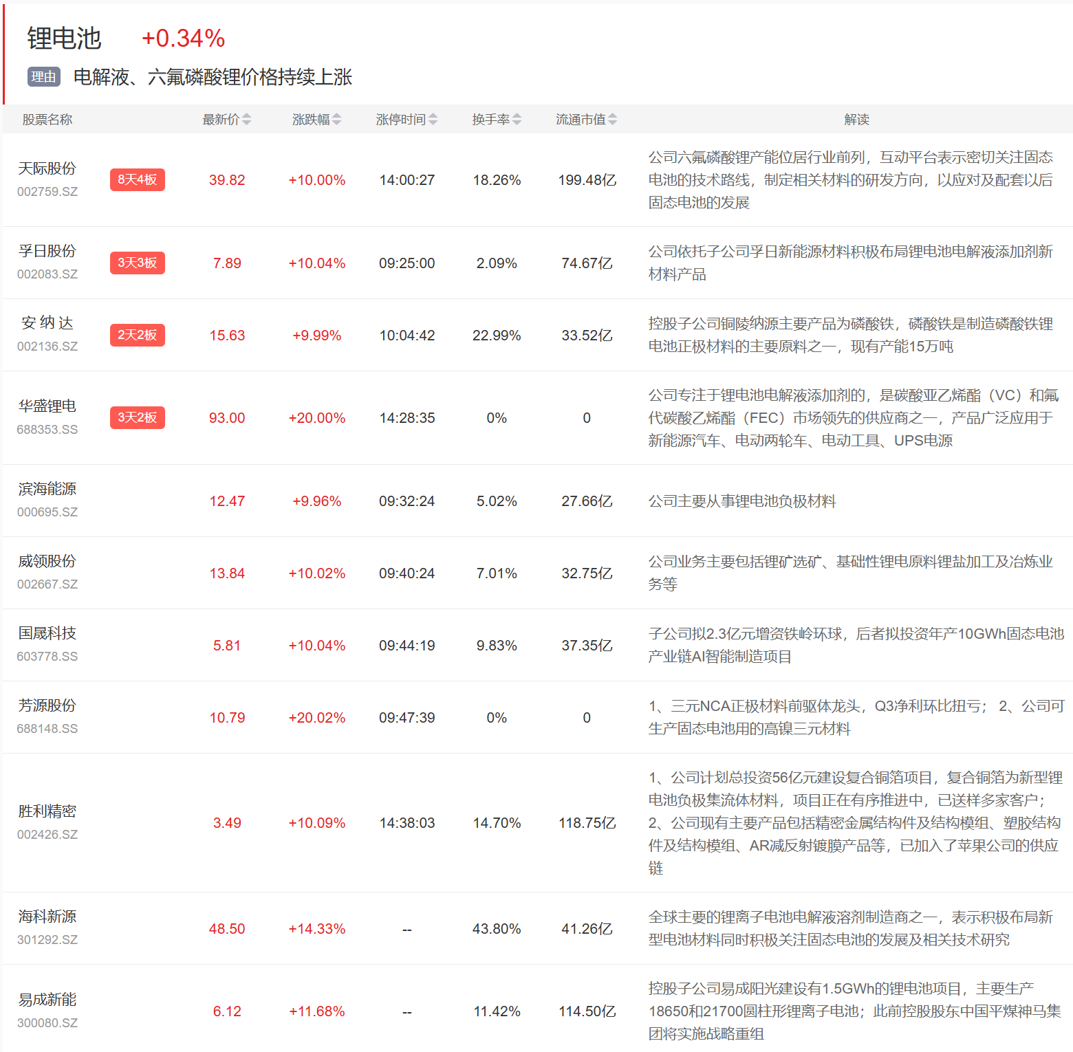Open 滨海能源 stock details
1073x1052 pixels.
point(47,489)
